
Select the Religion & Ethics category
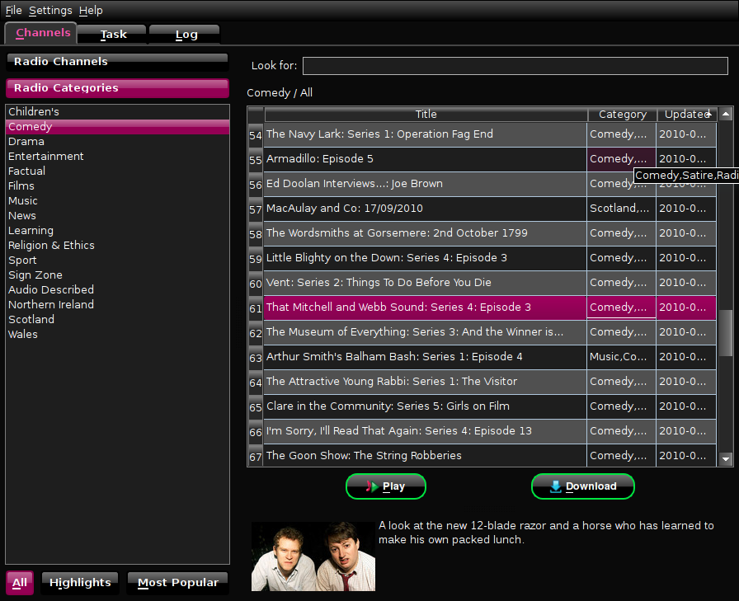tap(117, 246)
